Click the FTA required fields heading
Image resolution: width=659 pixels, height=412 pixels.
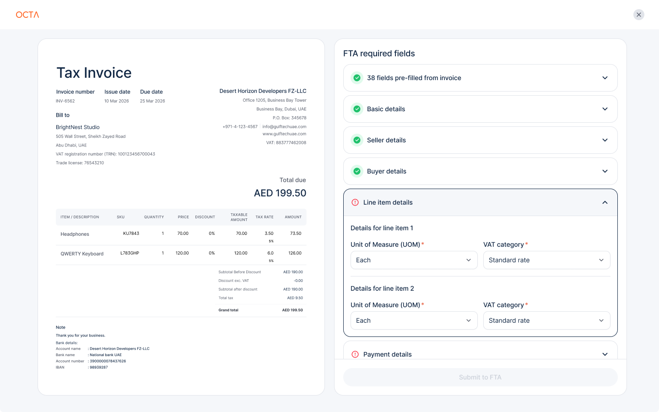379,54
